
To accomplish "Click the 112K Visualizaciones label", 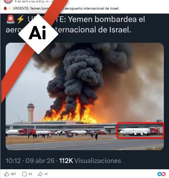I will 90,161.
